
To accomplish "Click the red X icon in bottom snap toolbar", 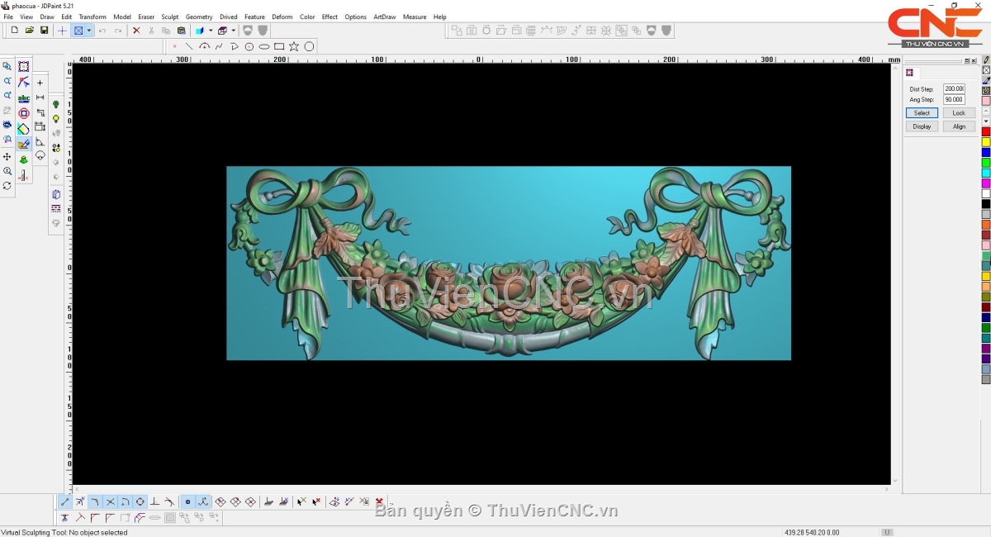I will tap(379, 501).
